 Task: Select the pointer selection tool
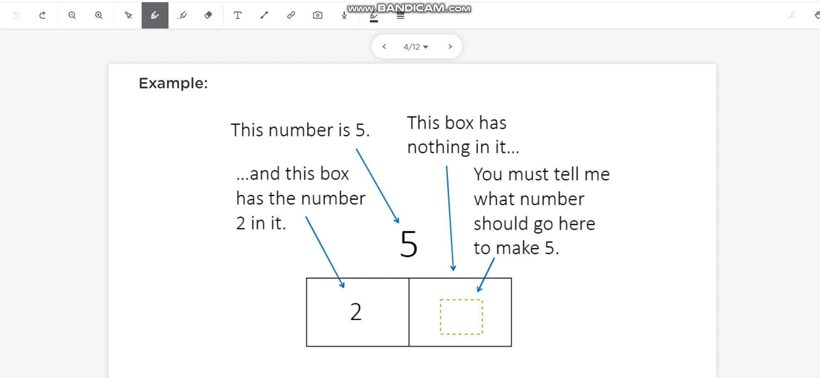[128, 15]
